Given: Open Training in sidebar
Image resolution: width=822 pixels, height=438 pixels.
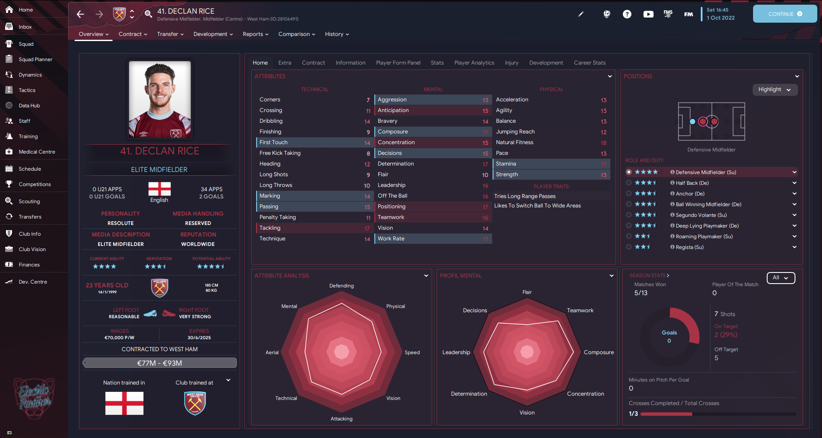Looking at the screenshot, I should click(x=28, y=136).
